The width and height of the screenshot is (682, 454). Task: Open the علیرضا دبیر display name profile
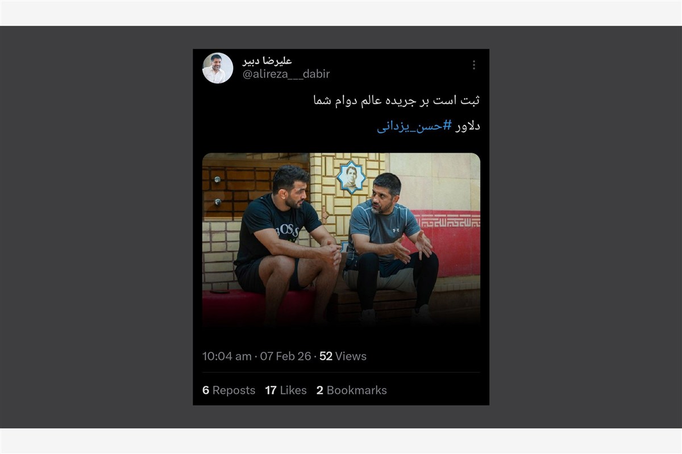coord(267,61)
